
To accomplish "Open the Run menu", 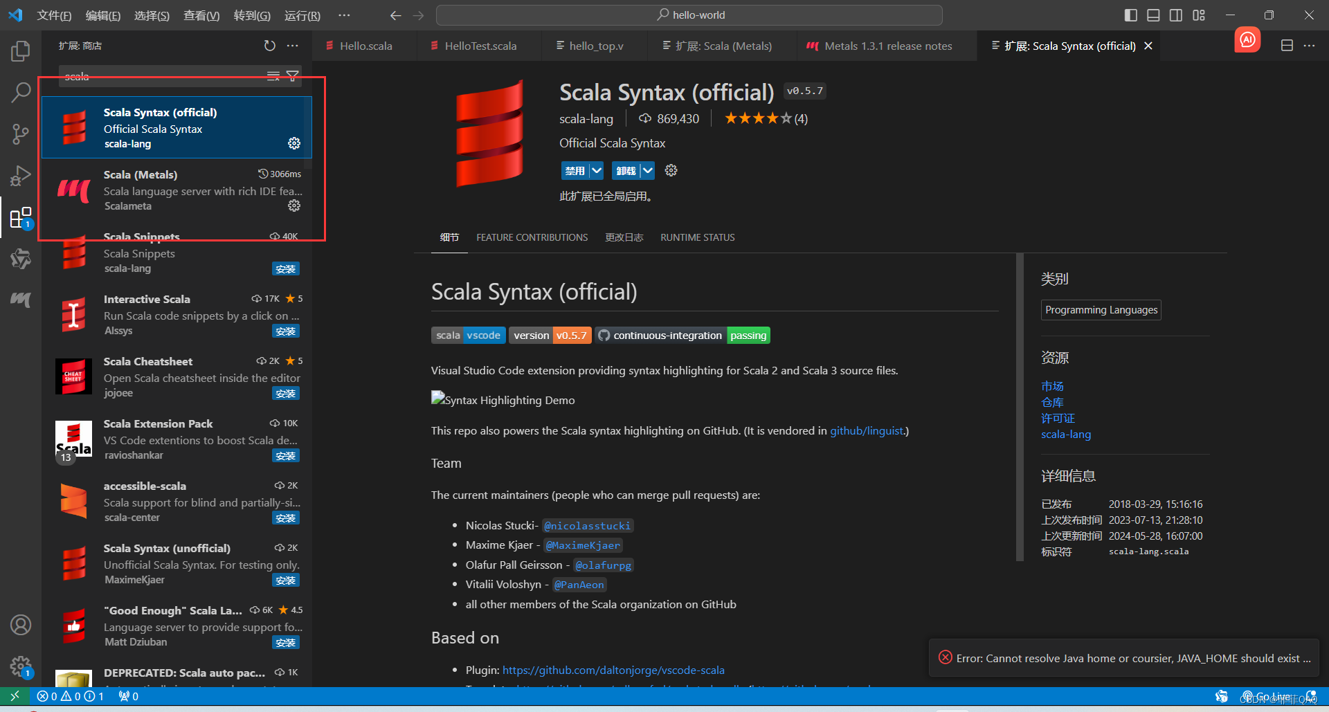I will [302, 15].
